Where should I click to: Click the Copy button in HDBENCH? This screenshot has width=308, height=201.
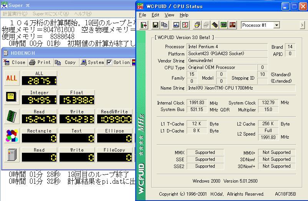tap(65, 62)
